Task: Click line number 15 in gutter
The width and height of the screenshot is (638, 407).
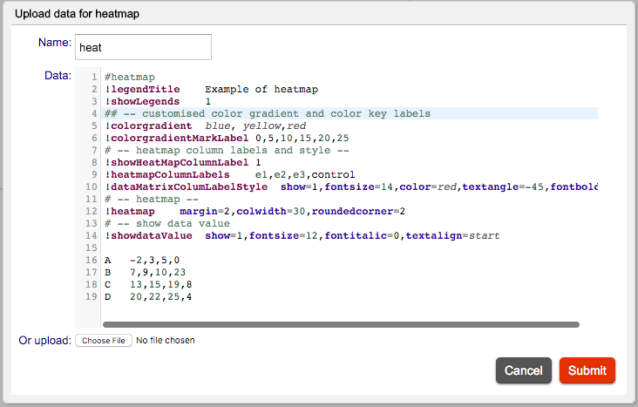Action: point(92,248)
